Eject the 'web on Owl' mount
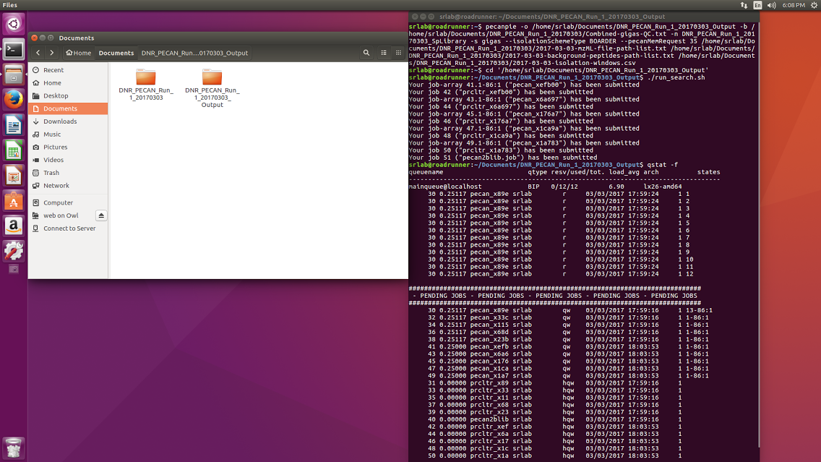821x462 pixels. [x=101, y=215]
